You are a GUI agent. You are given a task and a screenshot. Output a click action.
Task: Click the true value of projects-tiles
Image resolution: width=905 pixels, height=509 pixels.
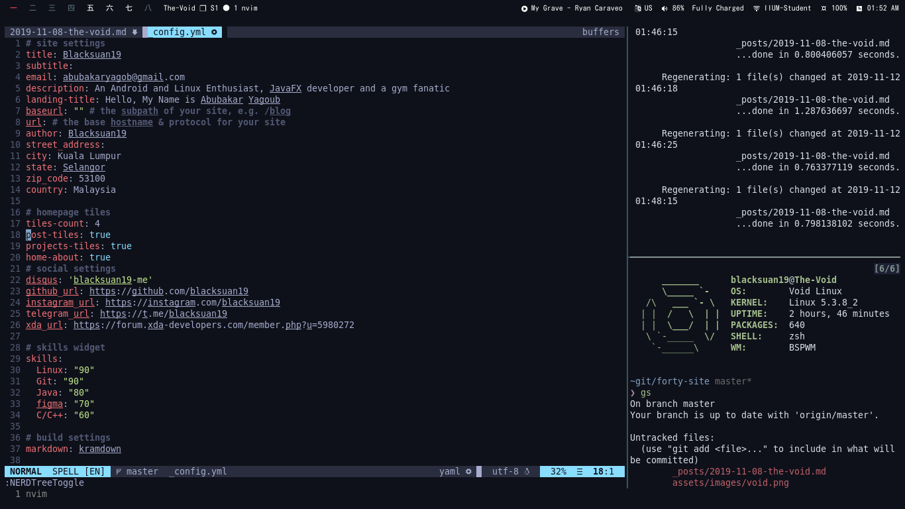(121, 246)
